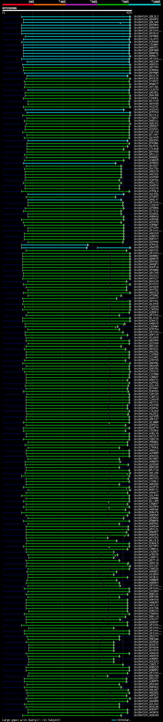Viewport: 163px width, 722px height.
Task: Open hit UniRef100_A7R468
Action: tap(146, 42)
